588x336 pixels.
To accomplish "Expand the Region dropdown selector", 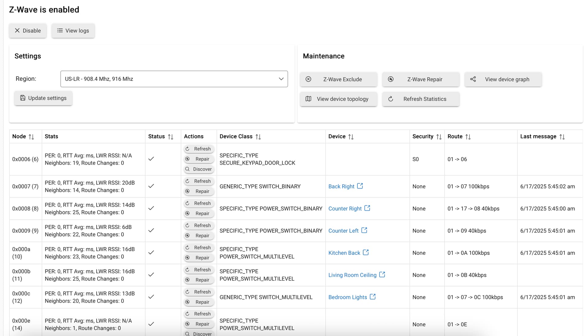I will click(174, 79).
